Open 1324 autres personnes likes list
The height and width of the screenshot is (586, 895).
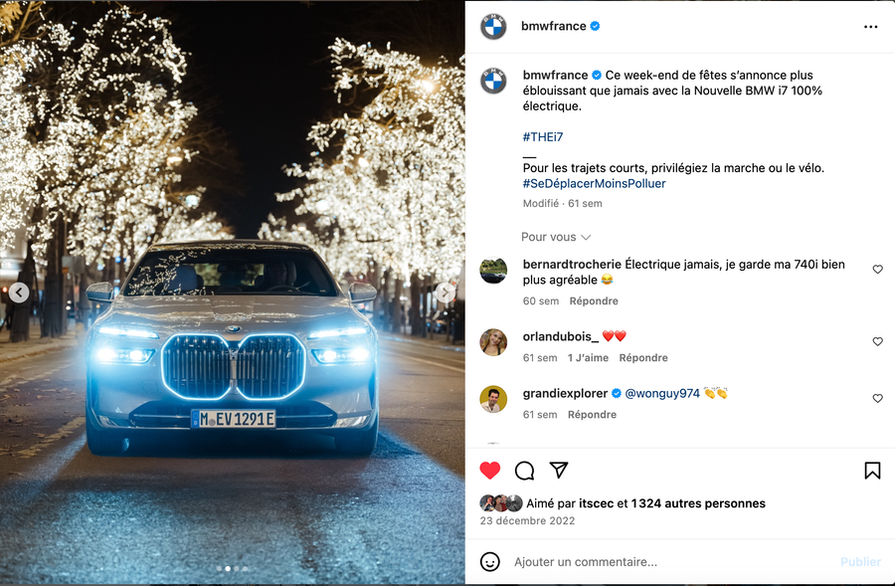(x=698, y=503)
